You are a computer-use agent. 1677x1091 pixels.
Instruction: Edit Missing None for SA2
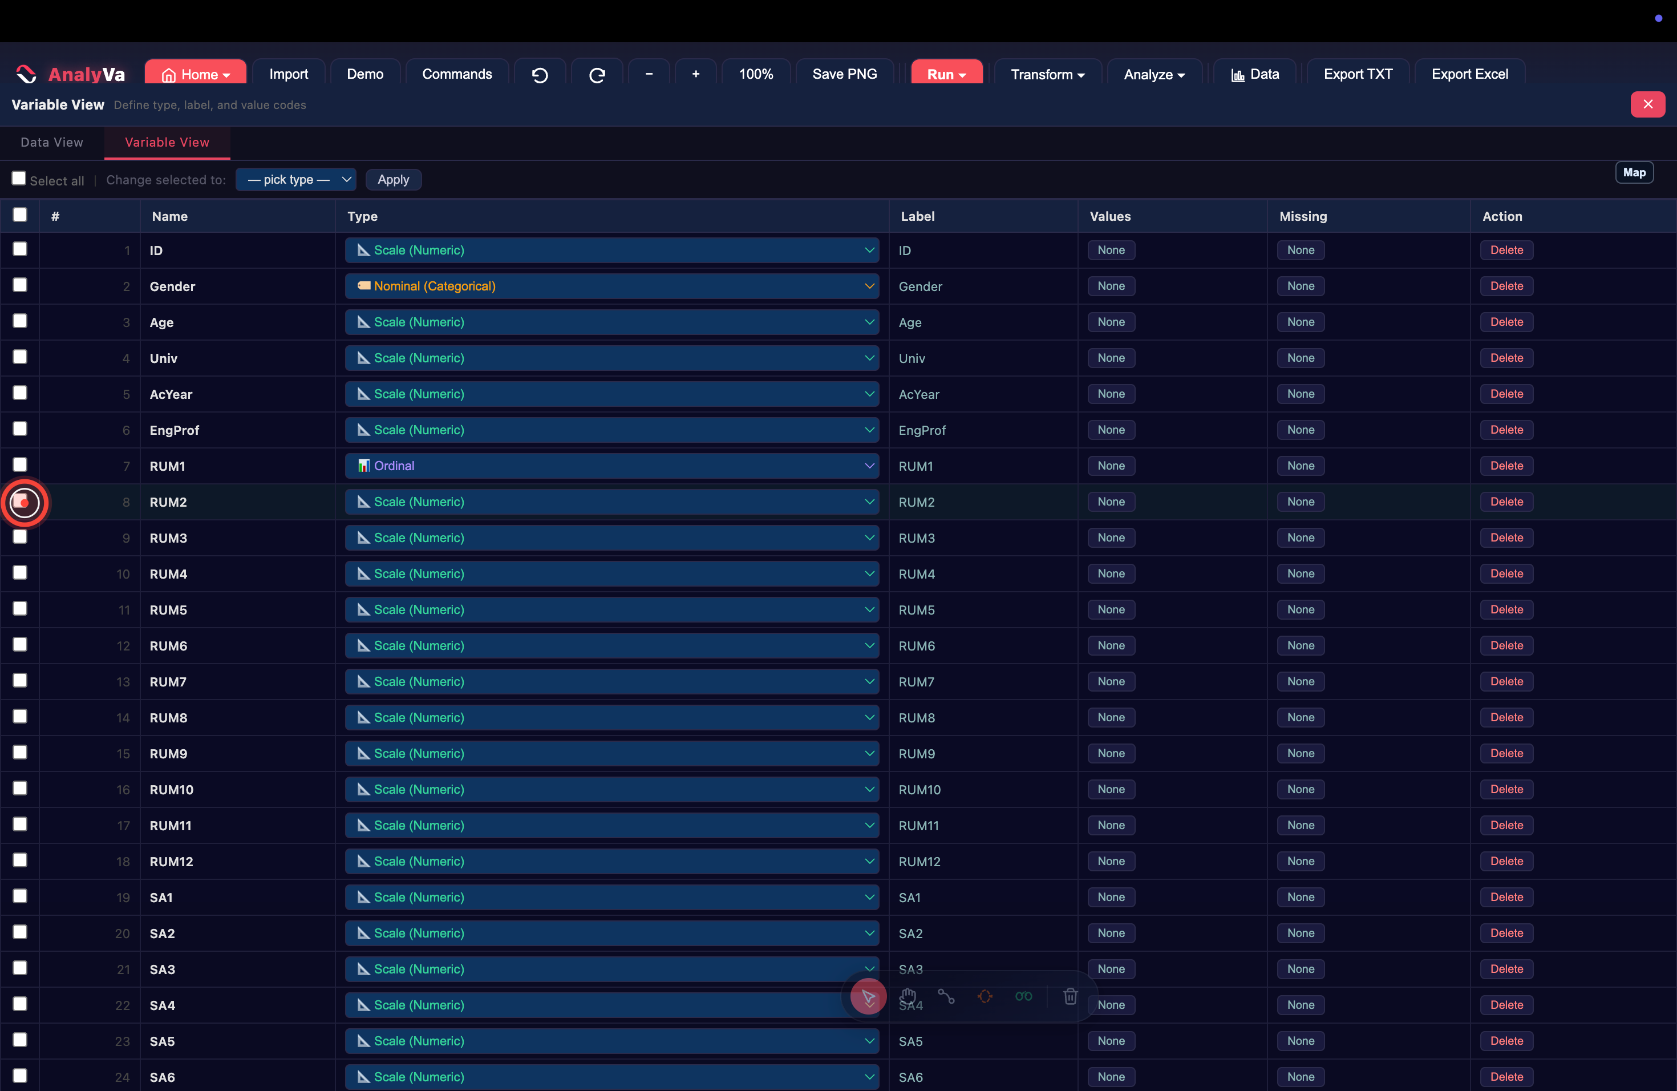(x=1301, y=933)
